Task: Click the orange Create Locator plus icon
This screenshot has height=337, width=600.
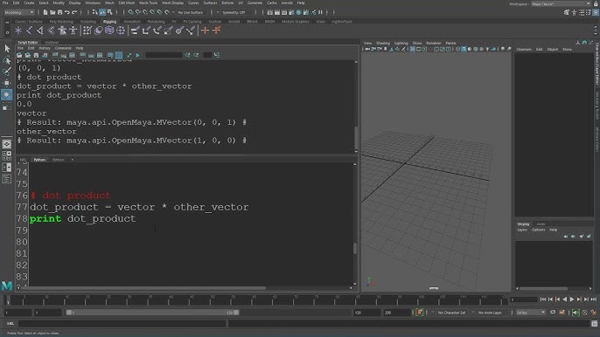Action: tap(205, 31)
